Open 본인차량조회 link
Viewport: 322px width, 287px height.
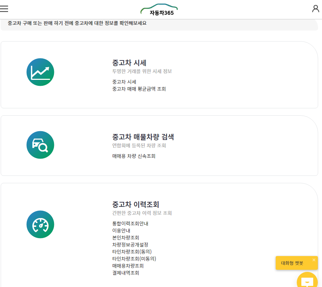pyautogui.click(x=126, y=238)
